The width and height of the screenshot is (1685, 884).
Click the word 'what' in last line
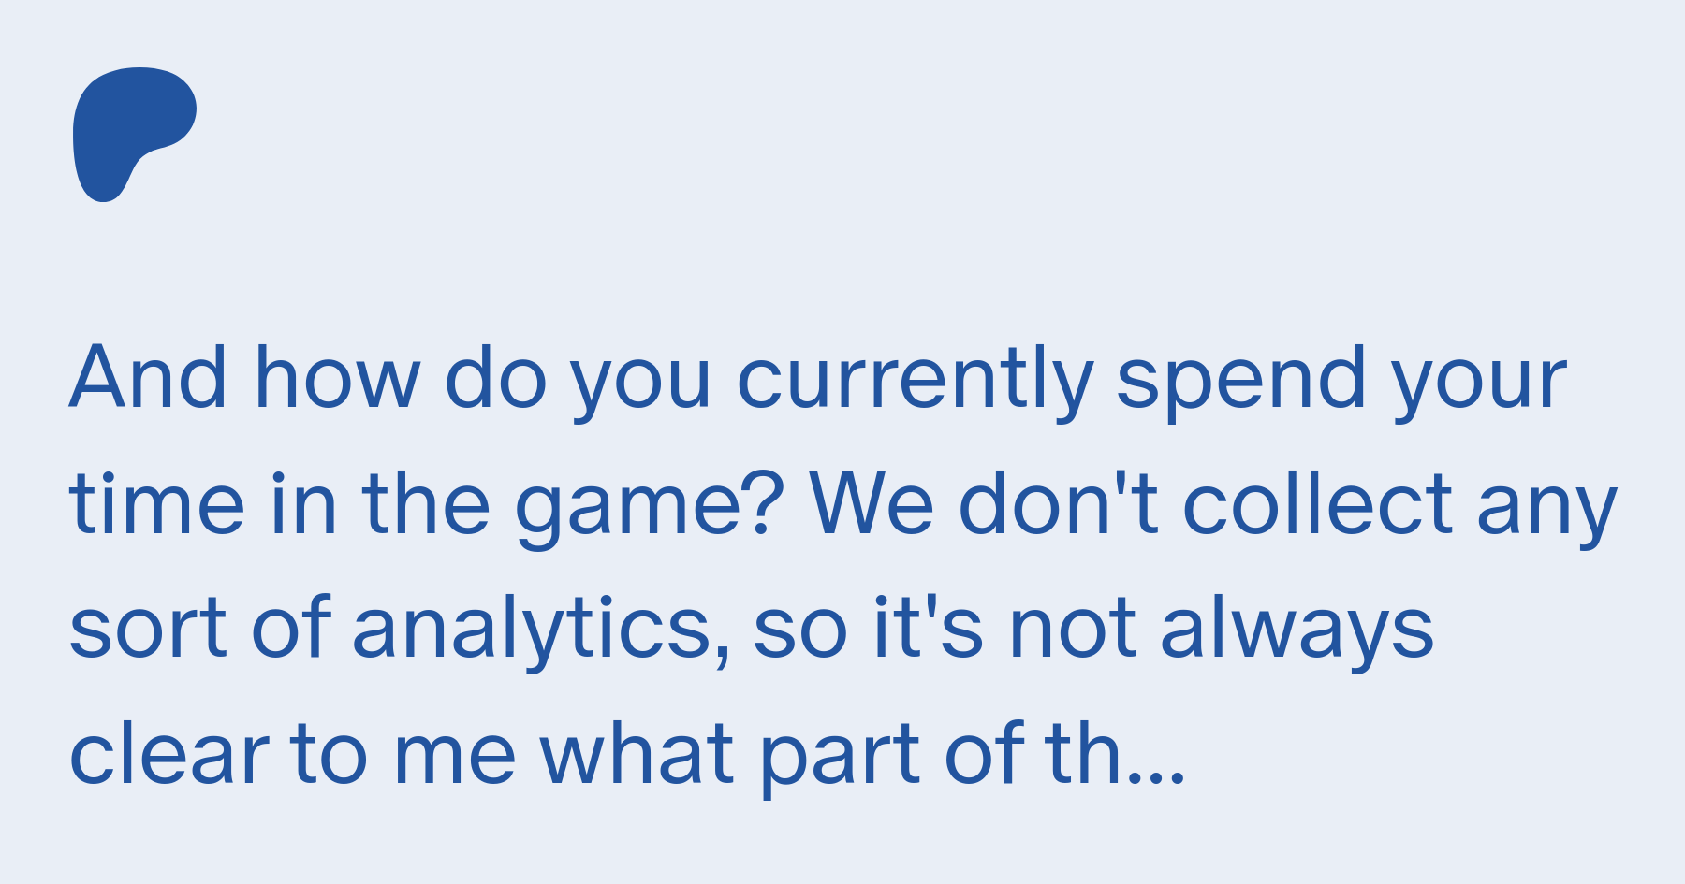(x=637, y=754)
